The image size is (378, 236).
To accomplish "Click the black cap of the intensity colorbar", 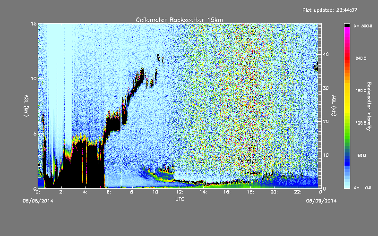I will [347, 25].
